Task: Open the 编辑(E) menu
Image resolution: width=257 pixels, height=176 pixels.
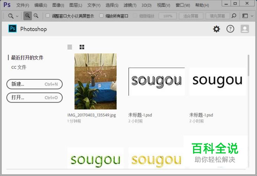Action: tap(40, 5)
